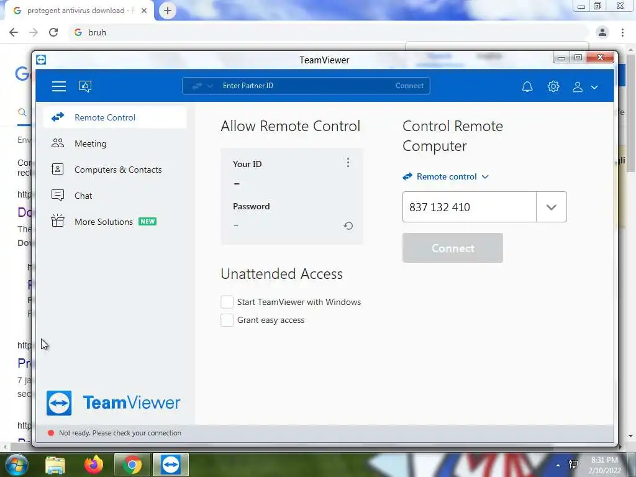Open TeamViewer settings gear
Screen dimensions: 636x477
pos(553,86)
